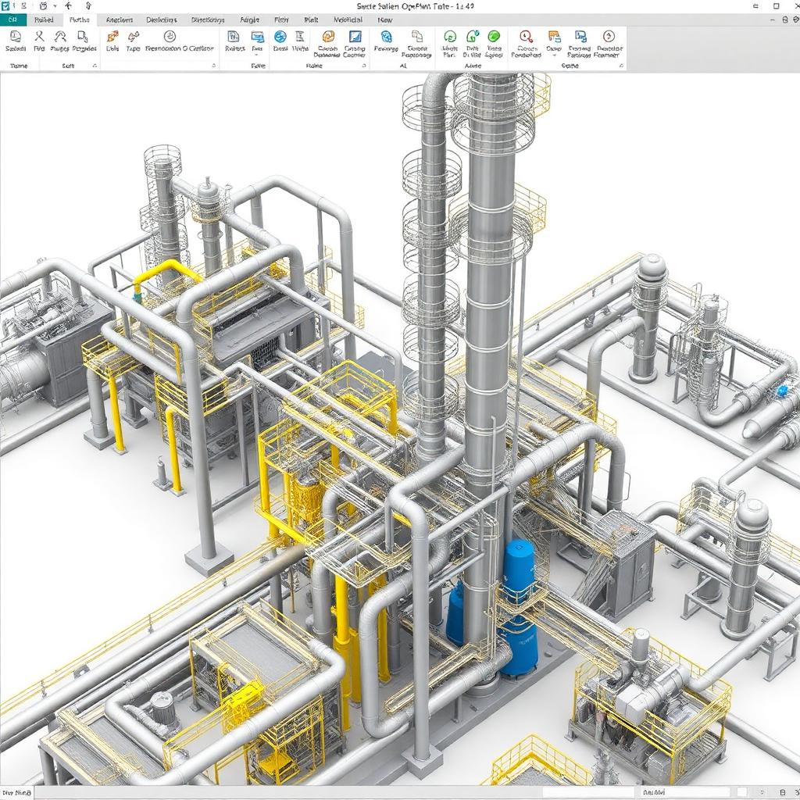The width and height of the screenshot is (800, 800).
Task: Select the blue globe icon in the ribbon
Action: pos(280,36)
